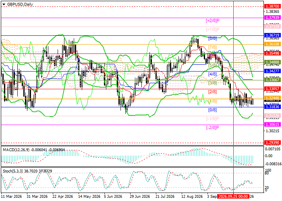Select the 1.33057 red price label
Image resolution: width=282 pixels, height=201 pixels.
pyautogui.click(x=272, y=89)
